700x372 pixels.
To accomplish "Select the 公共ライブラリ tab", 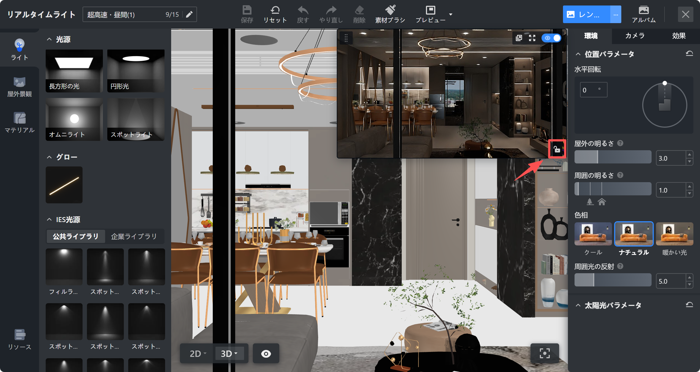I will [x=76, y=236].
